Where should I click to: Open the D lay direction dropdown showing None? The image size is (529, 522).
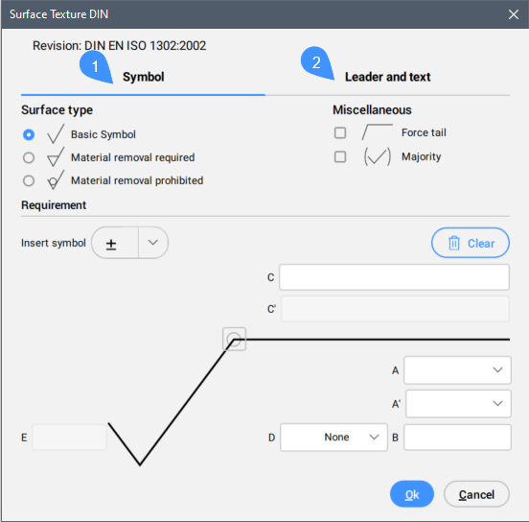point(333,438)
